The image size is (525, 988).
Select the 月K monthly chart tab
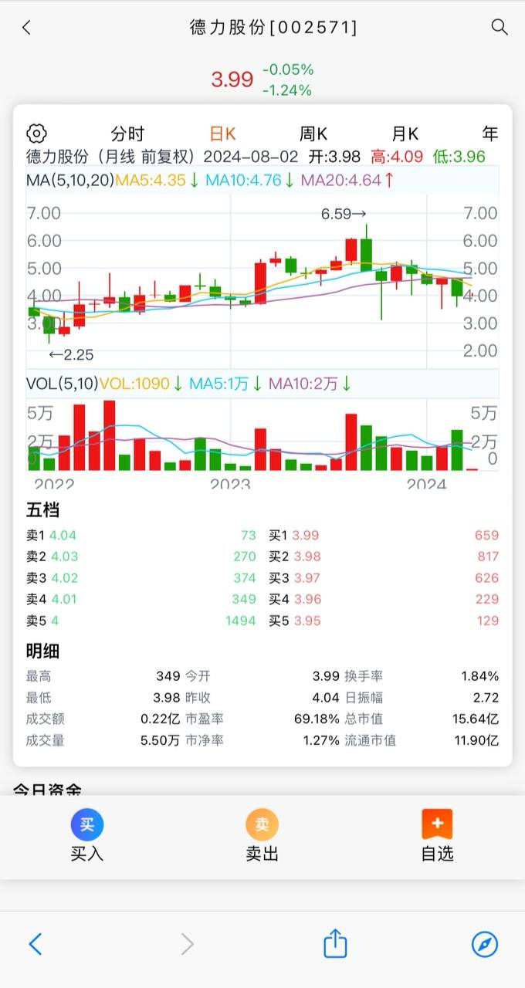coord(405,134)
